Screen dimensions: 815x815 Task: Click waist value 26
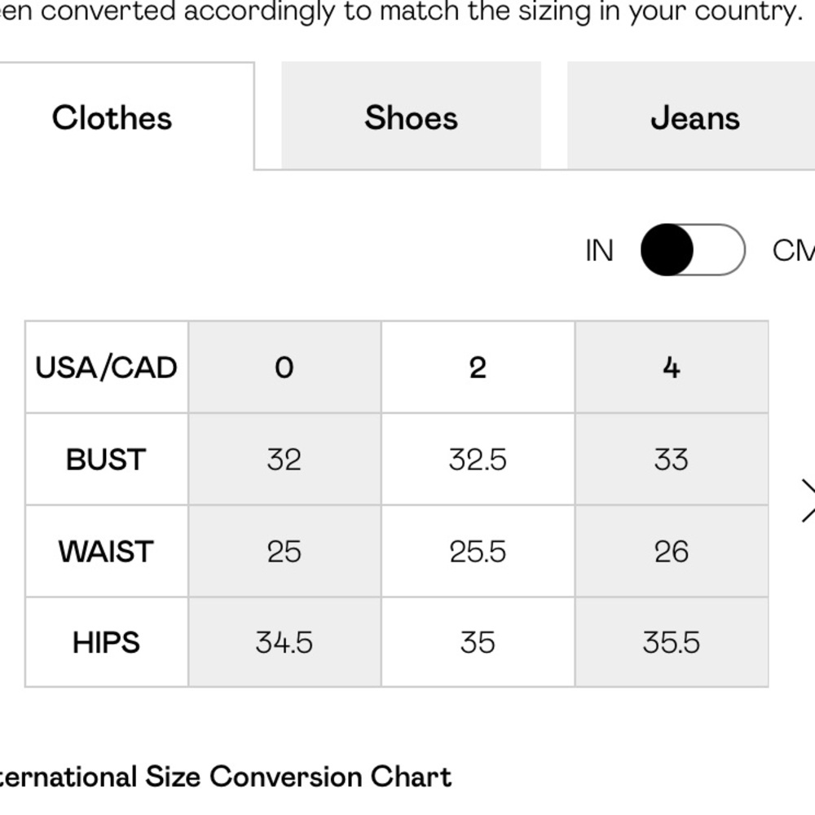pos(672,552)
